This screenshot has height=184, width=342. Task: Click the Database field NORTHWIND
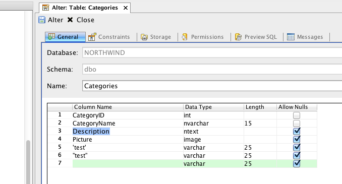tap(212, 53)
